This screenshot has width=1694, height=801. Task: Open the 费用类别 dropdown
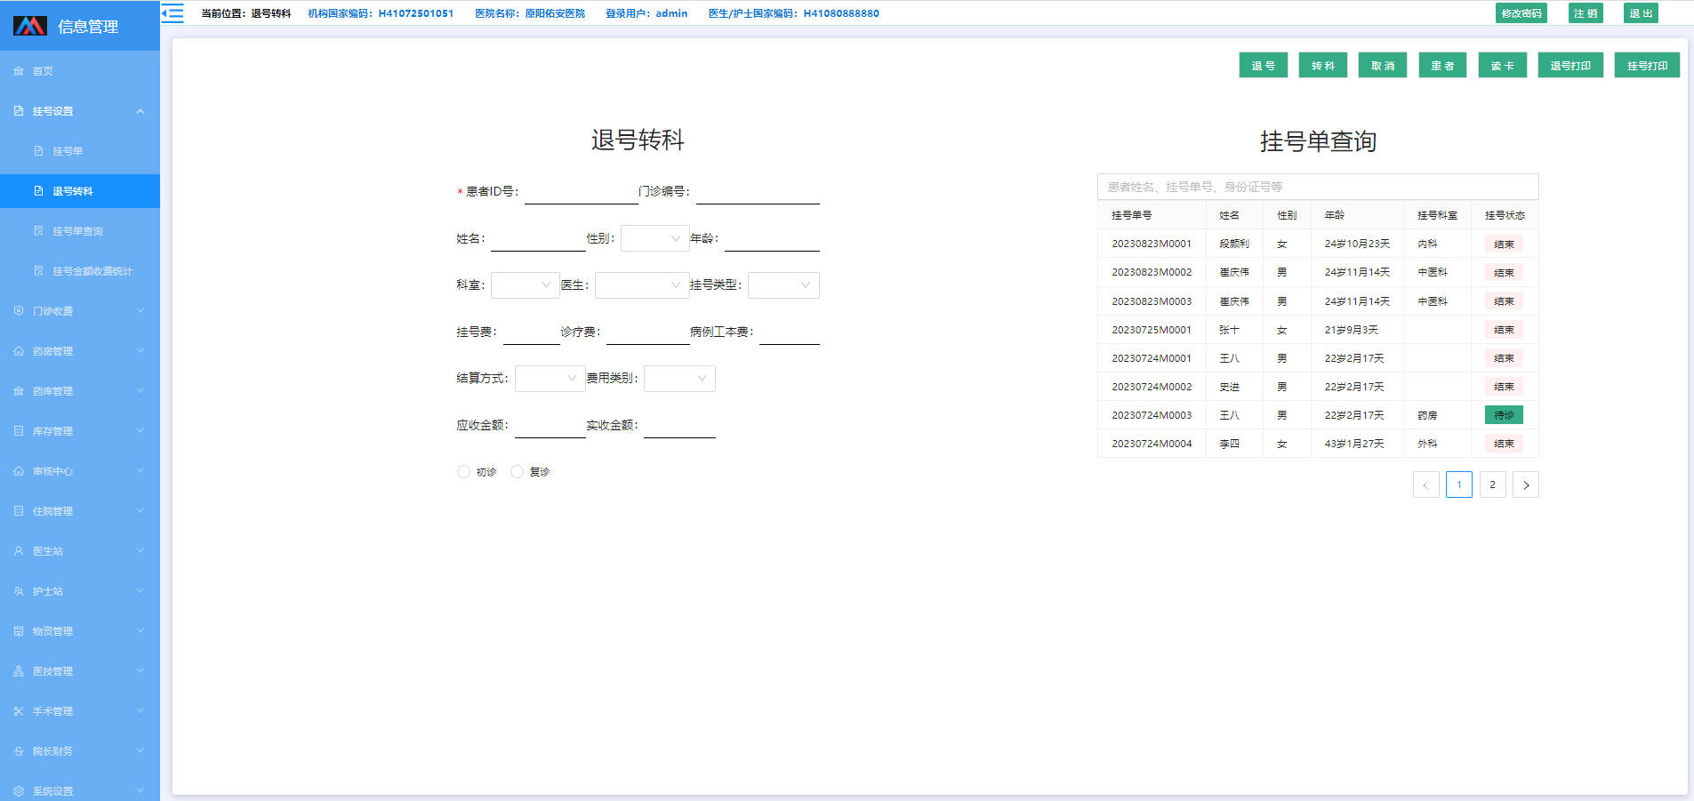tap(679, 379)
